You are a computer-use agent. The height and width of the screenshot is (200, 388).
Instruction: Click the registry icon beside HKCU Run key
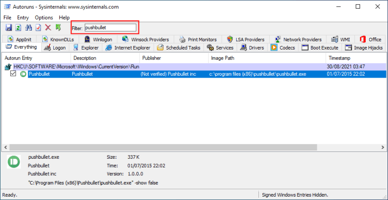point(8,67)
